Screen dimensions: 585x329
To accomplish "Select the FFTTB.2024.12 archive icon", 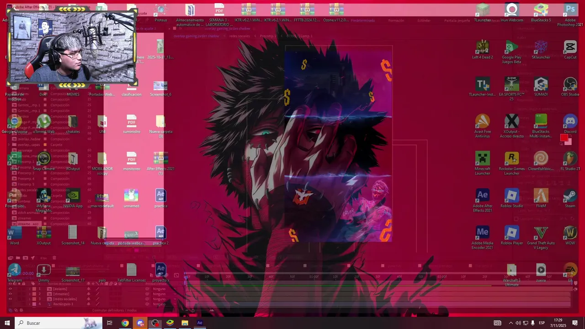I will tap(307, 13).
